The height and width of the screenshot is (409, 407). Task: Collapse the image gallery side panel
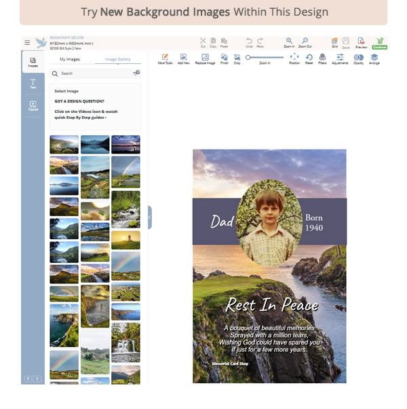pos(149,217)
